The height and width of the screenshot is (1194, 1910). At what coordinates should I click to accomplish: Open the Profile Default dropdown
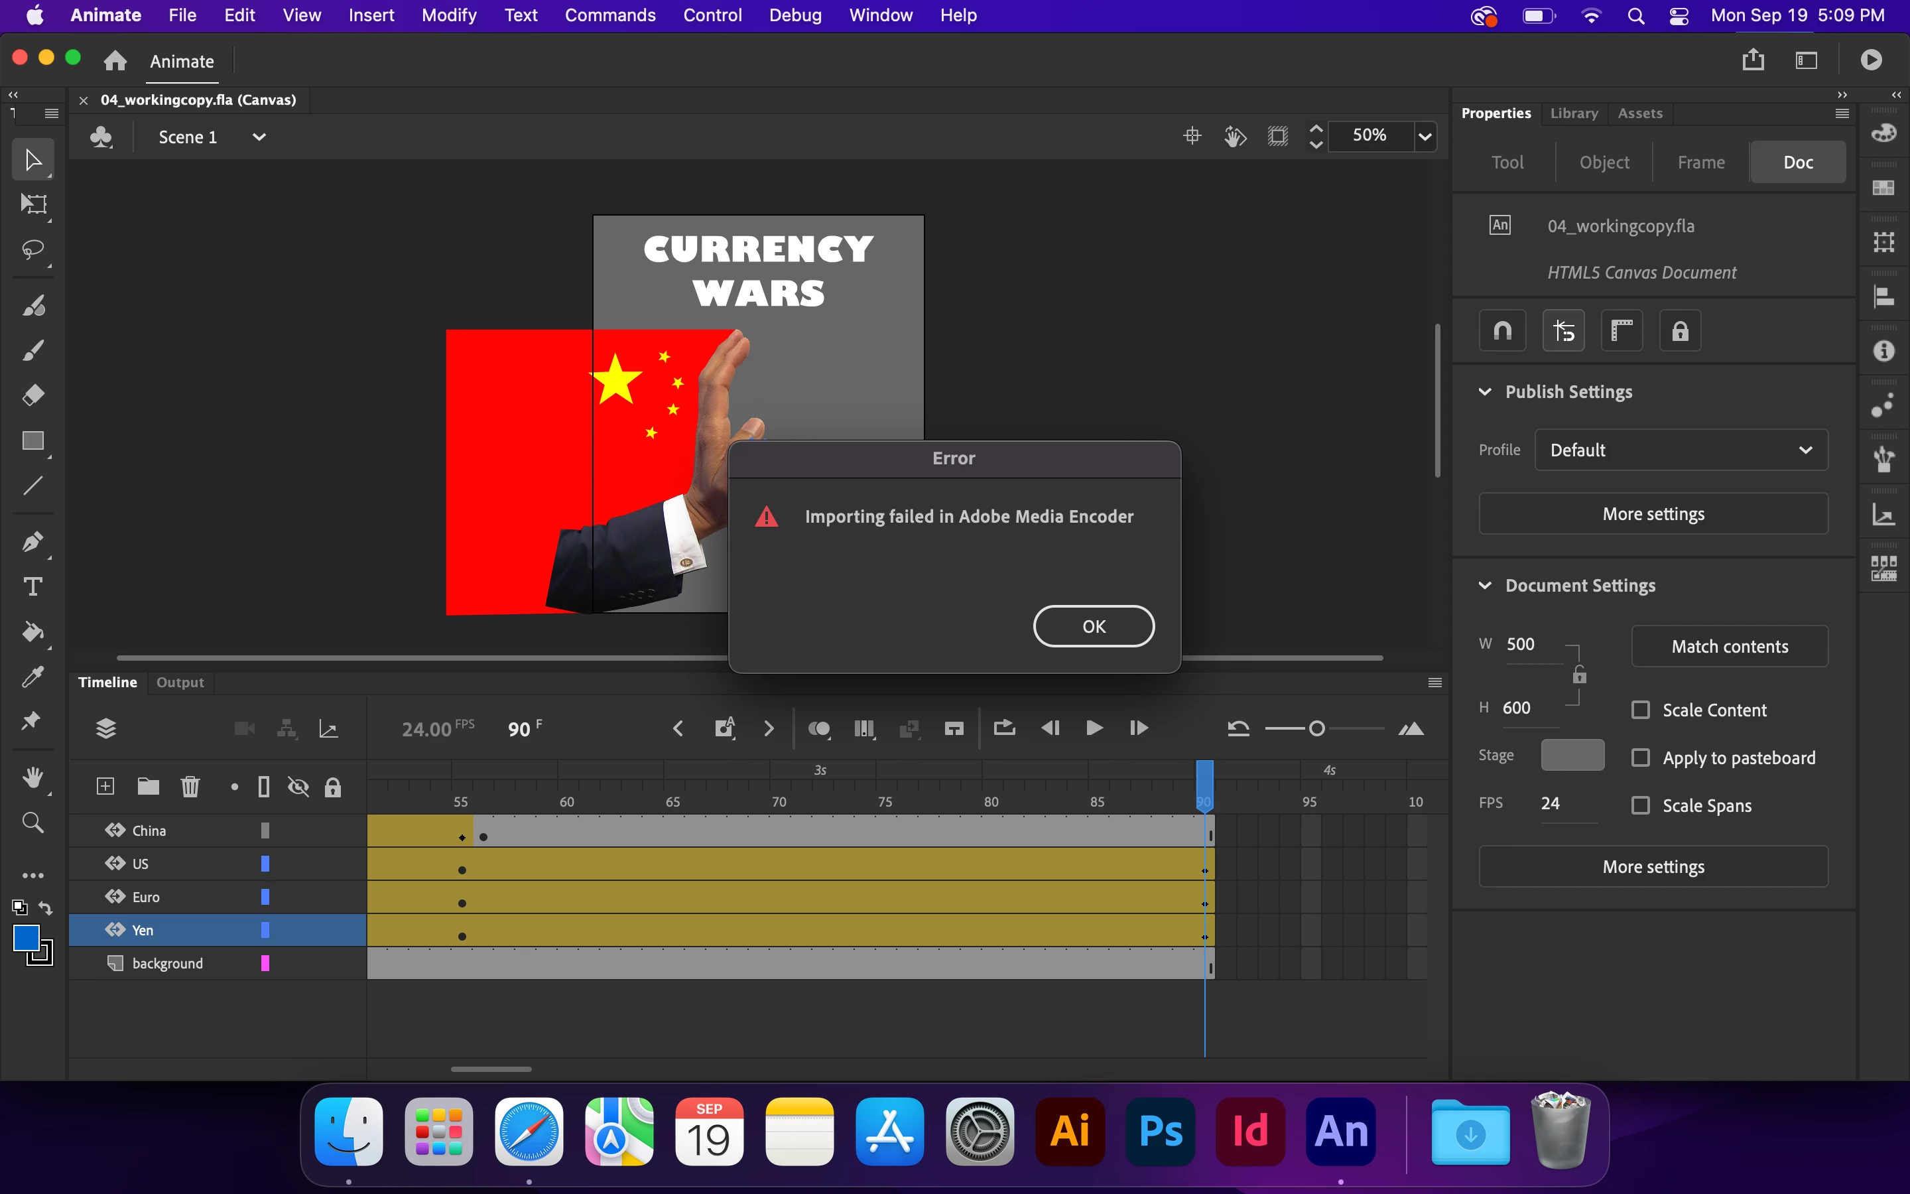coord(1681,450)
